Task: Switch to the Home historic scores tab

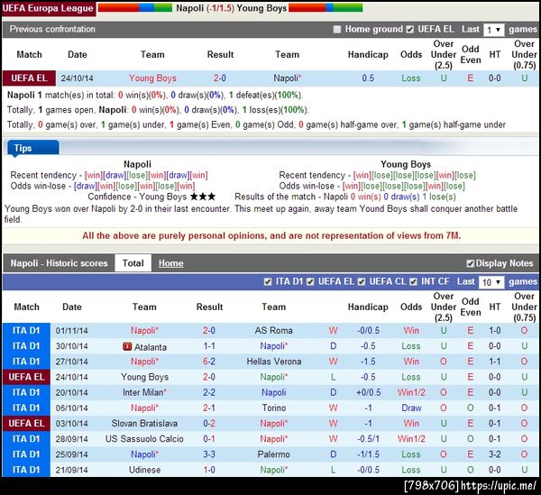Action: pos(170,263)
